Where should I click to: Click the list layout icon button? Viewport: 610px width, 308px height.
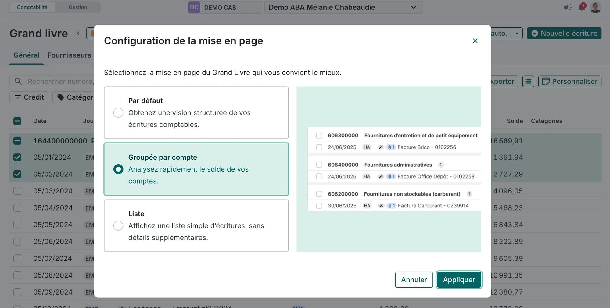click(528, 81)
